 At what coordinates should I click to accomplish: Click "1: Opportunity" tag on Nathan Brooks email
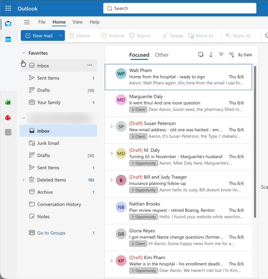pyautogui.click(x=143, y=217)
